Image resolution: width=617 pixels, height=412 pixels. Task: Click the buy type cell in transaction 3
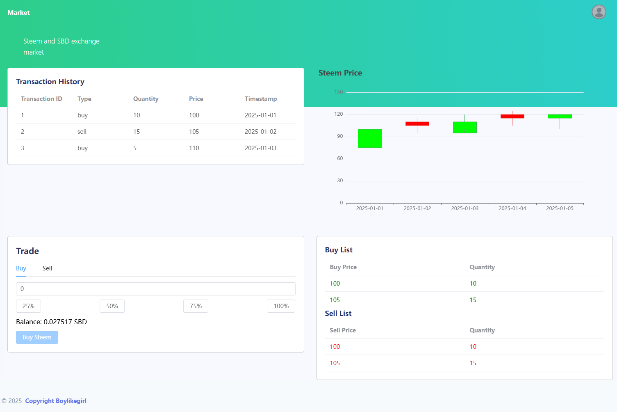click(x=82, y=148)
